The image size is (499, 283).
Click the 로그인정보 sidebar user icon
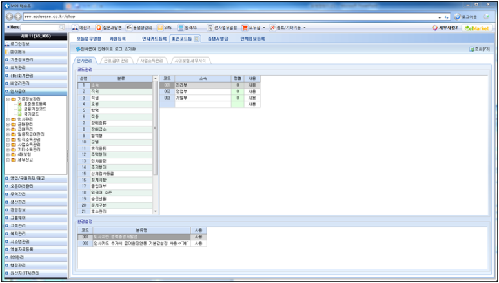point(7,44)
